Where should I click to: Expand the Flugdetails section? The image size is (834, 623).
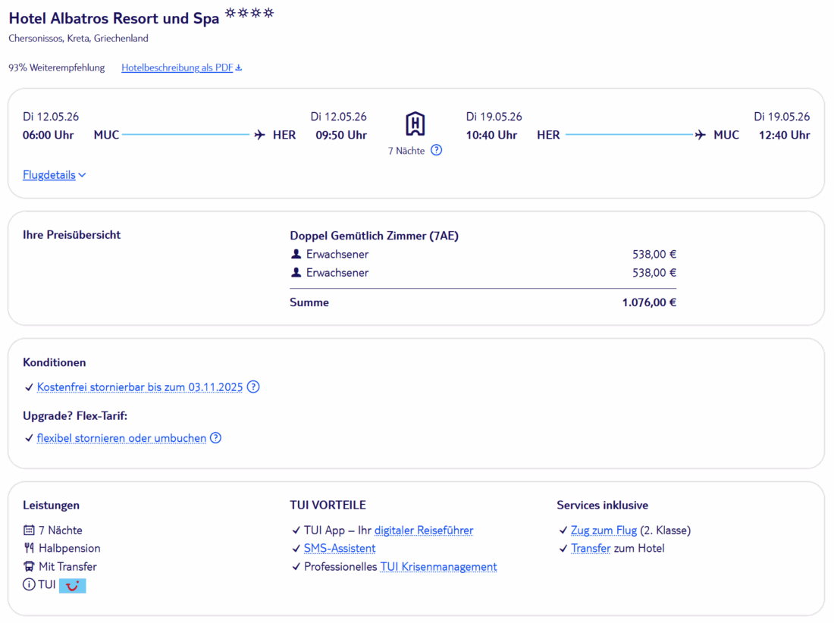[x=55, y=175]
